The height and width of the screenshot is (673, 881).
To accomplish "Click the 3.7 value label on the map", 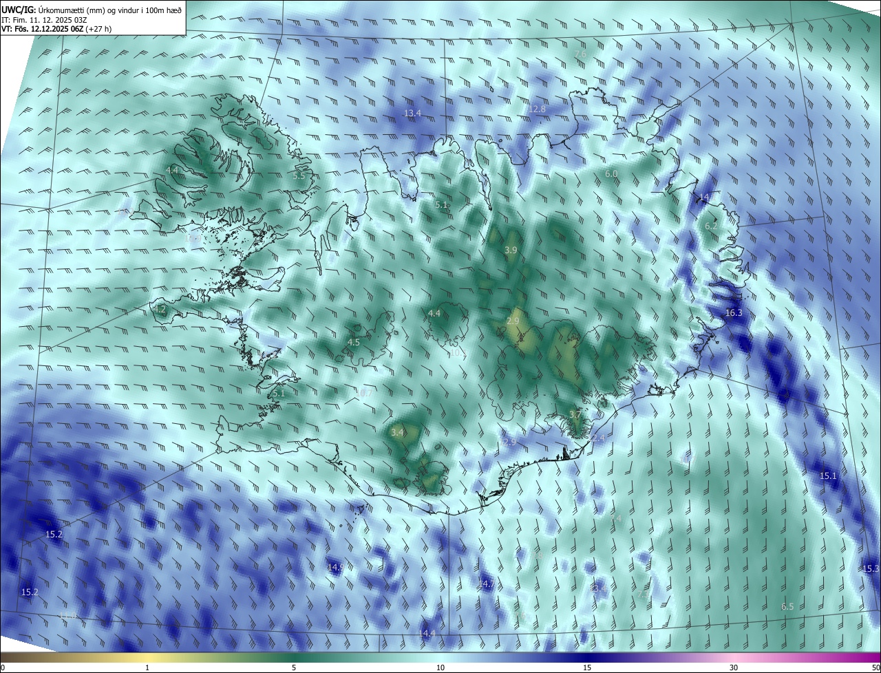I will pos(575,415).
